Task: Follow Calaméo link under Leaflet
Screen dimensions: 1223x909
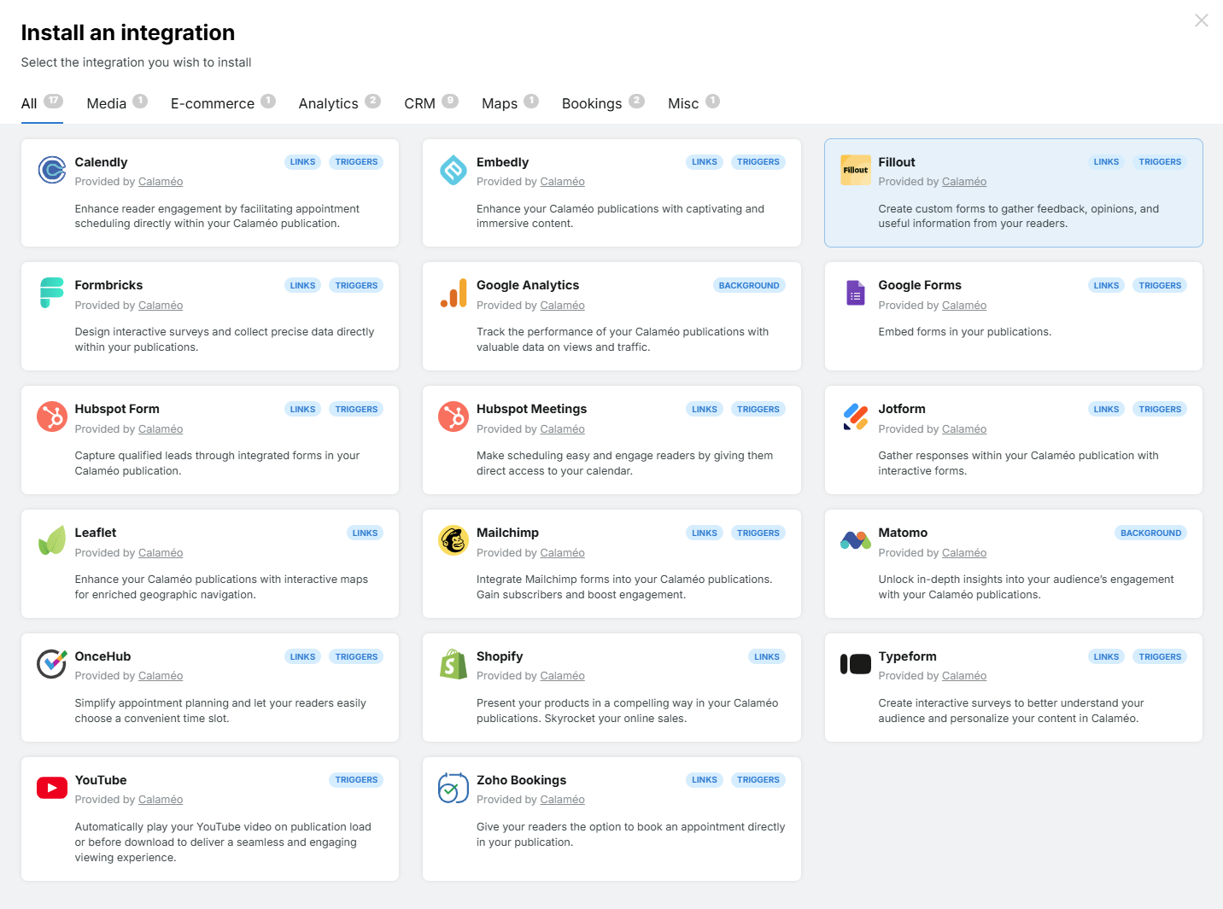Action: click(161, 553)
